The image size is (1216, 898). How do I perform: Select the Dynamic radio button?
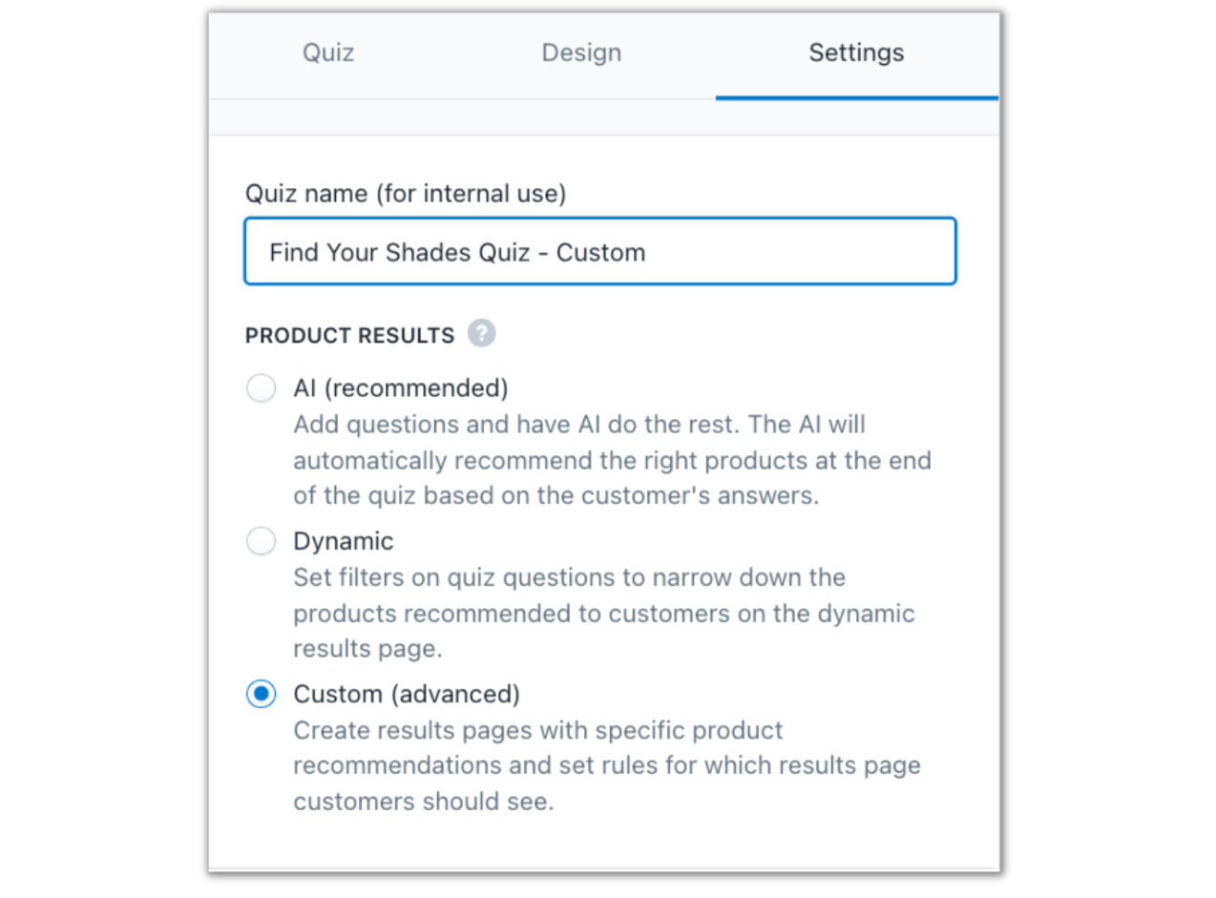coord(261,541)
